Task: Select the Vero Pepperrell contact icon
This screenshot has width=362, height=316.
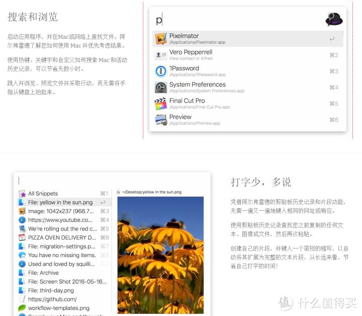Action: pos(161,55)
